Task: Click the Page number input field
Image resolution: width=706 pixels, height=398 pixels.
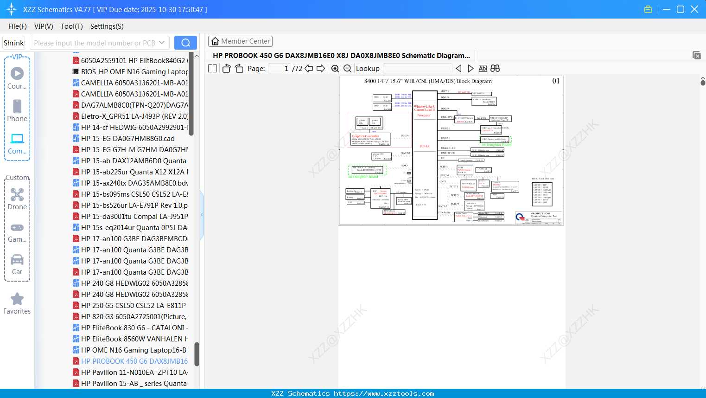Action: [x=280, y=68]
